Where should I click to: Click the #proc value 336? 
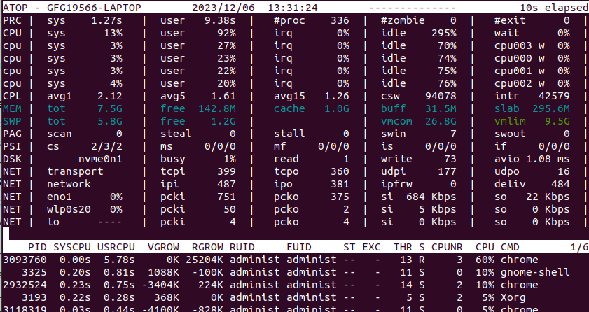click(x=340, y=20)
